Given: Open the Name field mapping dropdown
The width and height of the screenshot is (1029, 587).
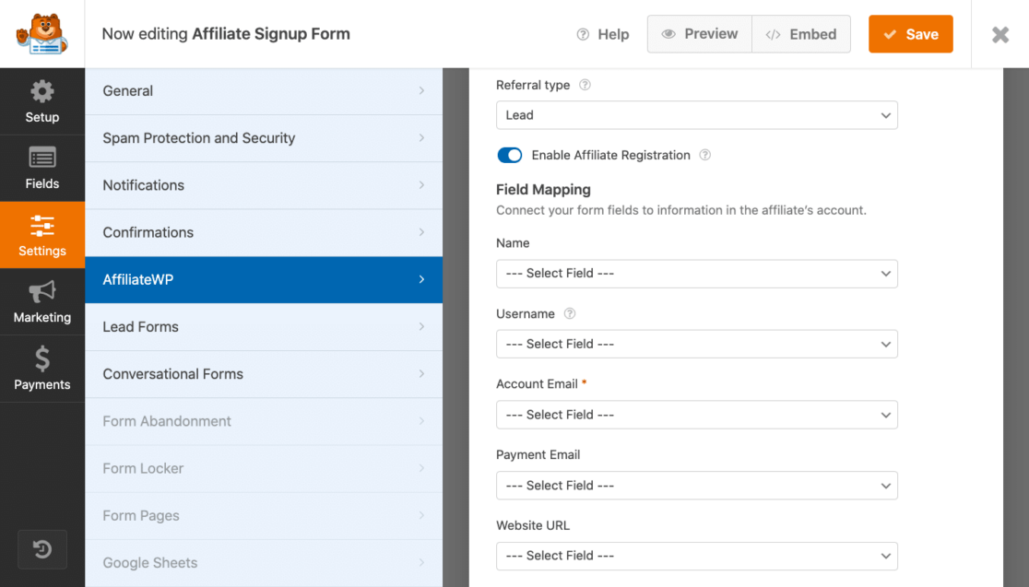Looking at the screenshot, I should pos(697,274).
